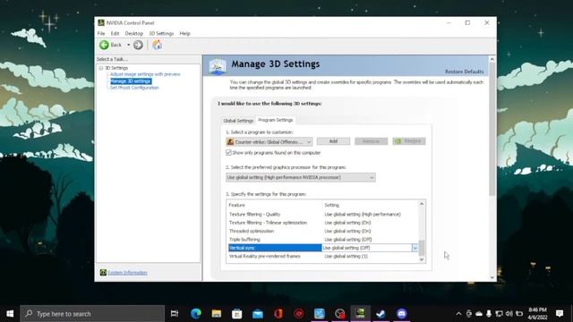
Task: Launch Microsoft Edge from taskbar
Action: [x=196, y=314]
